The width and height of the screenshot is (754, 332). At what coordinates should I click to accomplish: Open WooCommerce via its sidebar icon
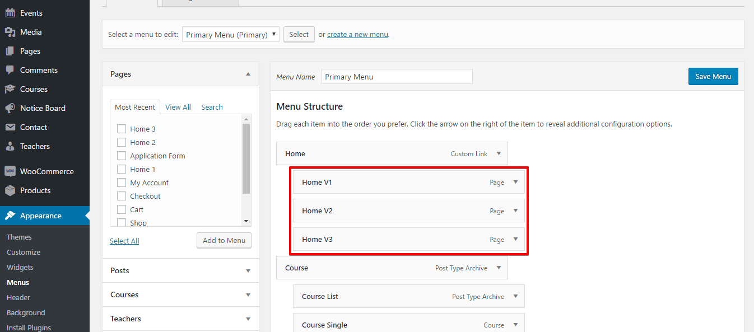tap(10, 171)
